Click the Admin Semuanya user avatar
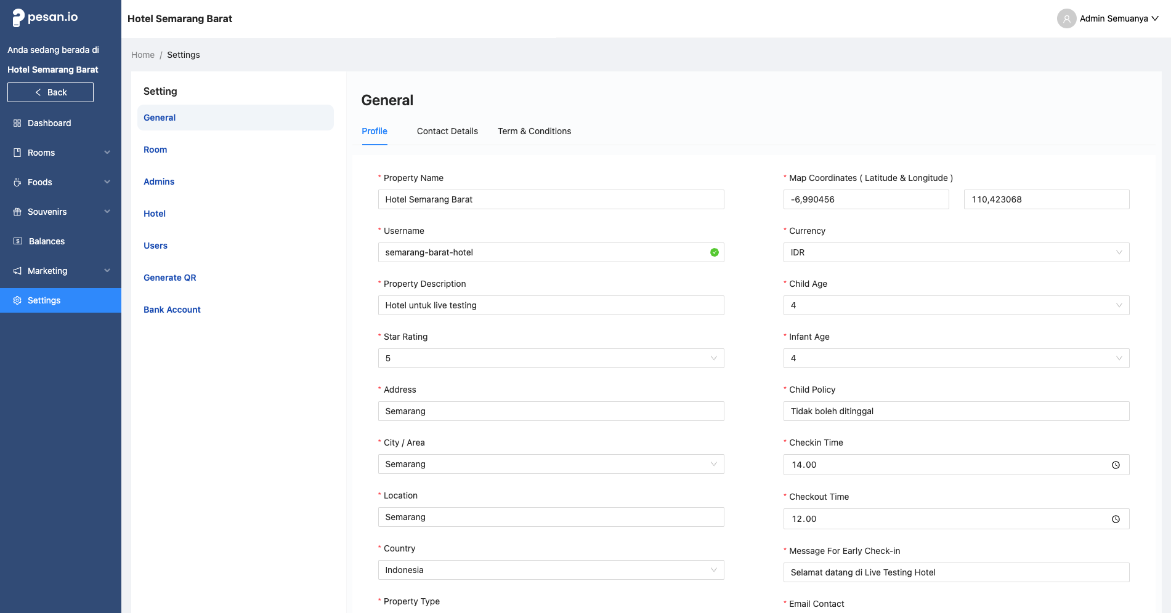Image resolution: width=1171 pixels, height=613 pixels. coord(1066,18)
